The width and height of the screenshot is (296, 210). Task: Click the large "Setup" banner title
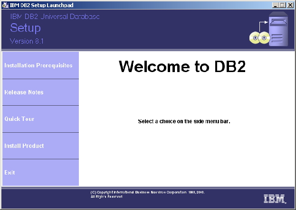coord(25,28)
